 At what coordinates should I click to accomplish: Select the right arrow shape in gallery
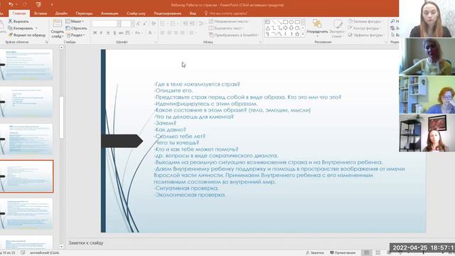[285, 28]
